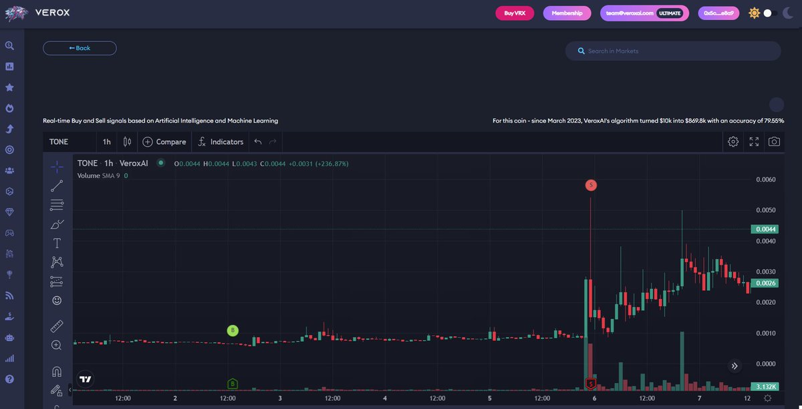Open the help question mark icon

[x=9, y=379]
